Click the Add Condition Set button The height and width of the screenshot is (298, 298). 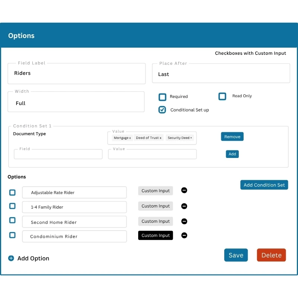coord(264,185)
